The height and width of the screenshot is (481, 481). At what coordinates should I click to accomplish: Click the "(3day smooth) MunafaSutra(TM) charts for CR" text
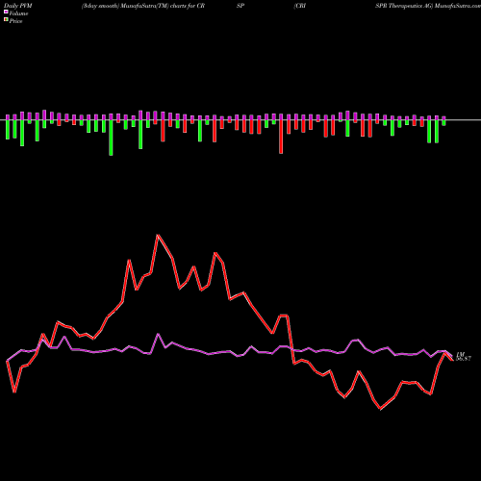point(143,6)
